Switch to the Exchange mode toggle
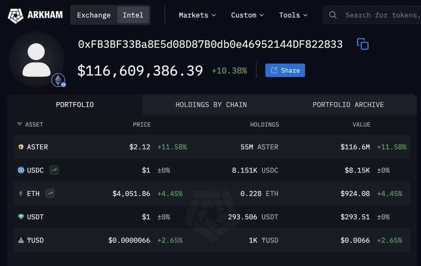421x266 pixels. point(94,15)
